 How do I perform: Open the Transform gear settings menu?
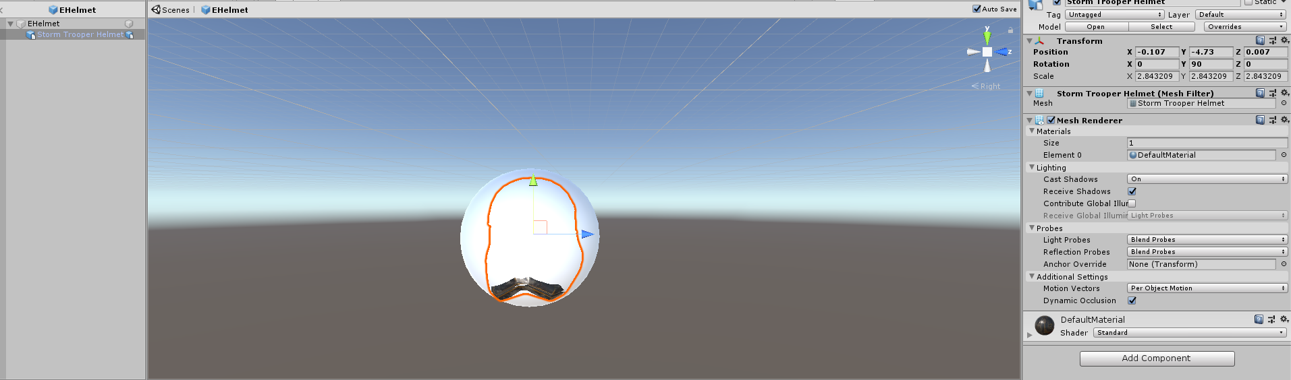[1285, 40]
